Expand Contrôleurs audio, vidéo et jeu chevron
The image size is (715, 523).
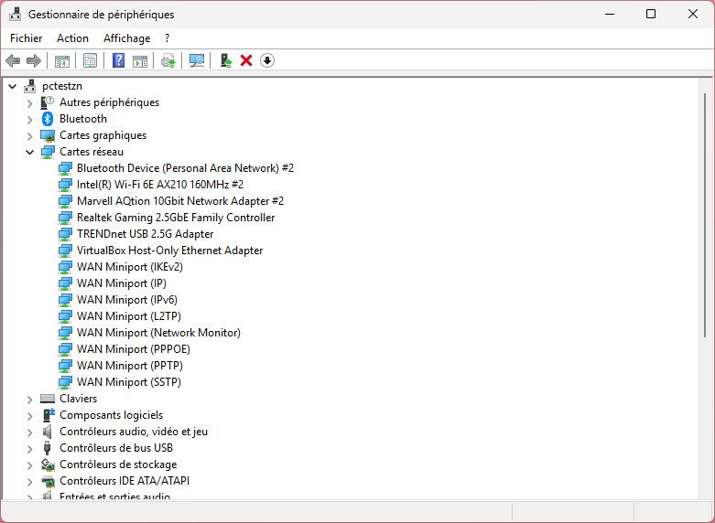click(x=30, y=432)
